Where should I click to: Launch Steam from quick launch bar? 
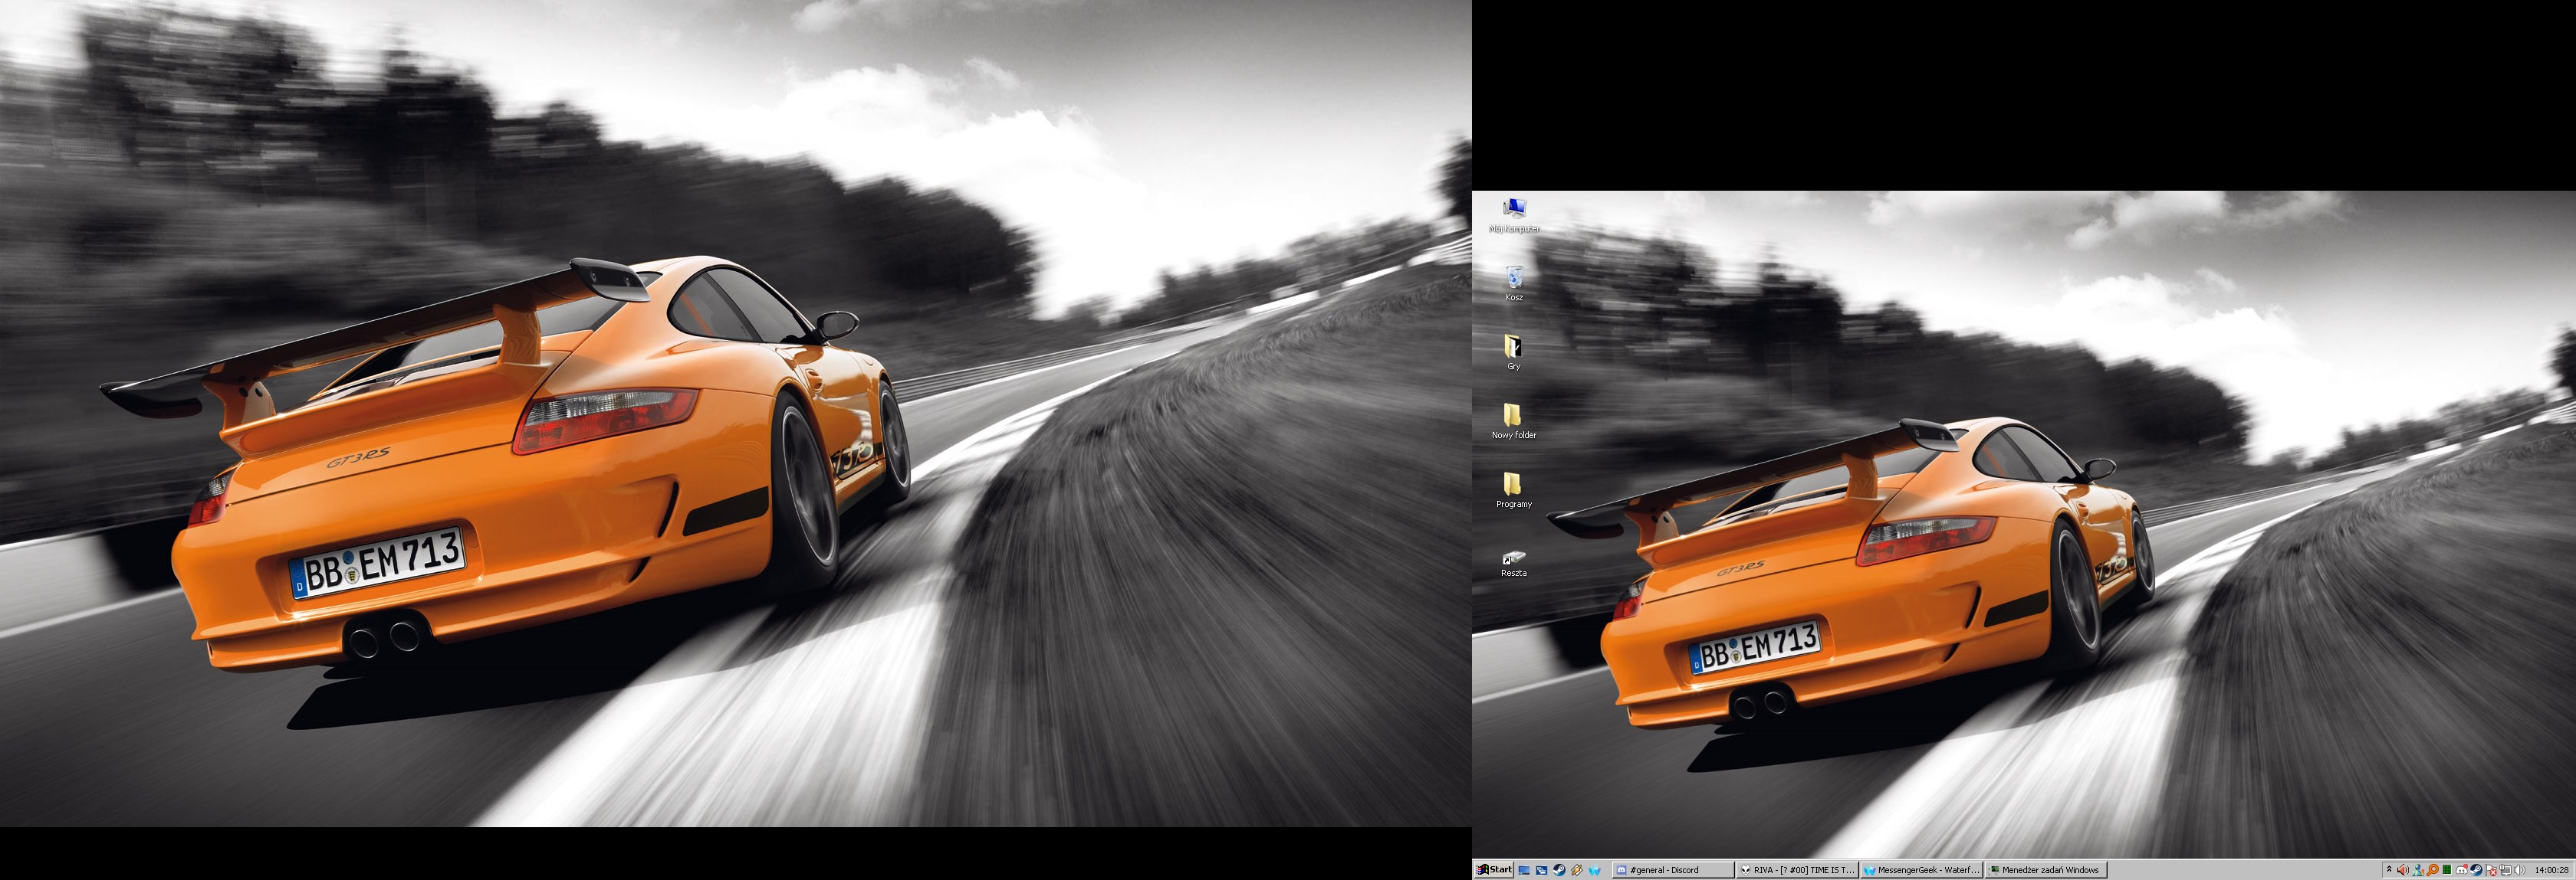[x=1559, y=870]
